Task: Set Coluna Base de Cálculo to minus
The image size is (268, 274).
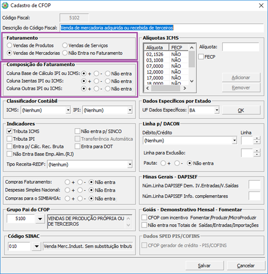Action: coord(96,73)
